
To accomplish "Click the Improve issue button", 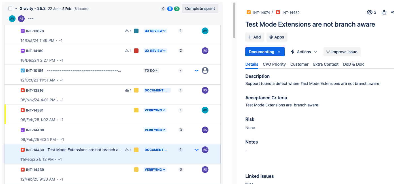I will 342,52.
